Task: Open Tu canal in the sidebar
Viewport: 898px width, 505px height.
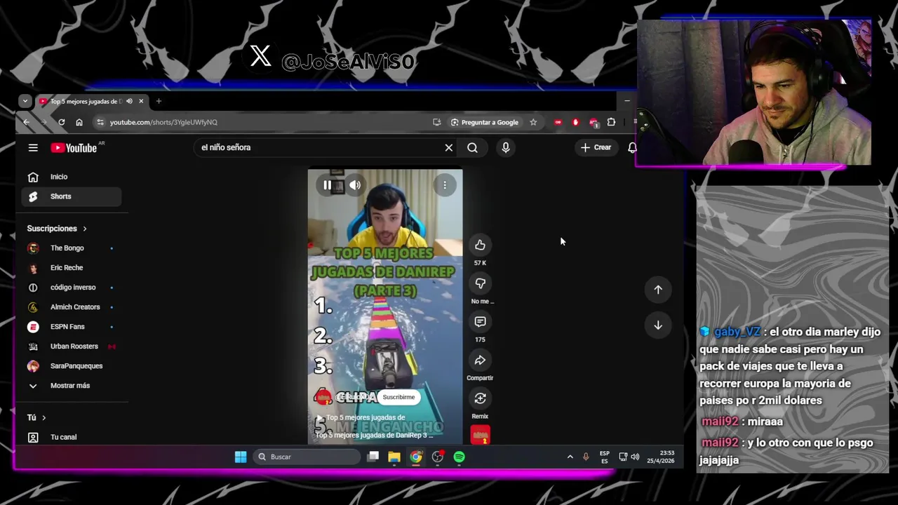Action: tap(70, 437)
